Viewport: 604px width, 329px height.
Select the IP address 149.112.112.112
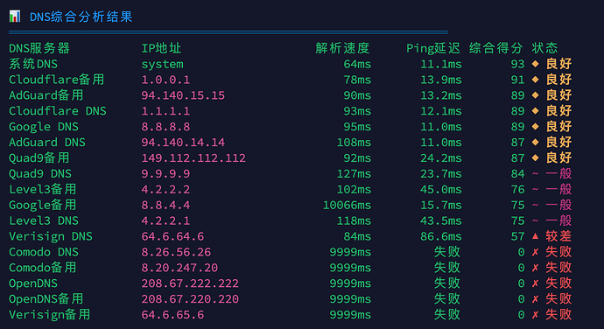[193, 158]
